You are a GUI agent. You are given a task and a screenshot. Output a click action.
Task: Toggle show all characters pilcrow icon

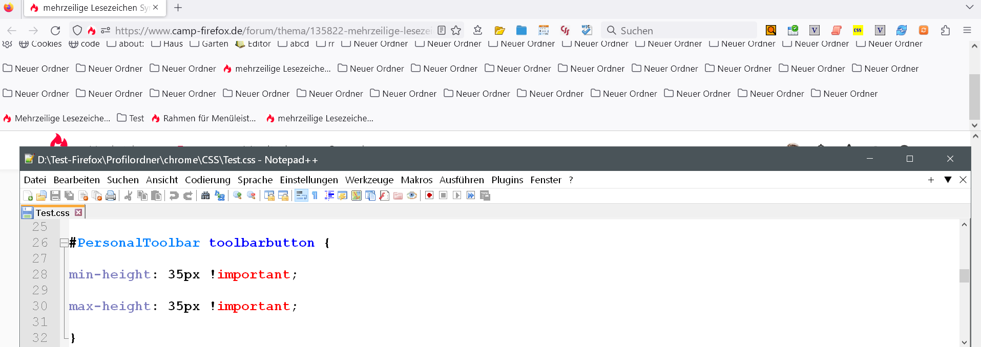tap(315, 196)
